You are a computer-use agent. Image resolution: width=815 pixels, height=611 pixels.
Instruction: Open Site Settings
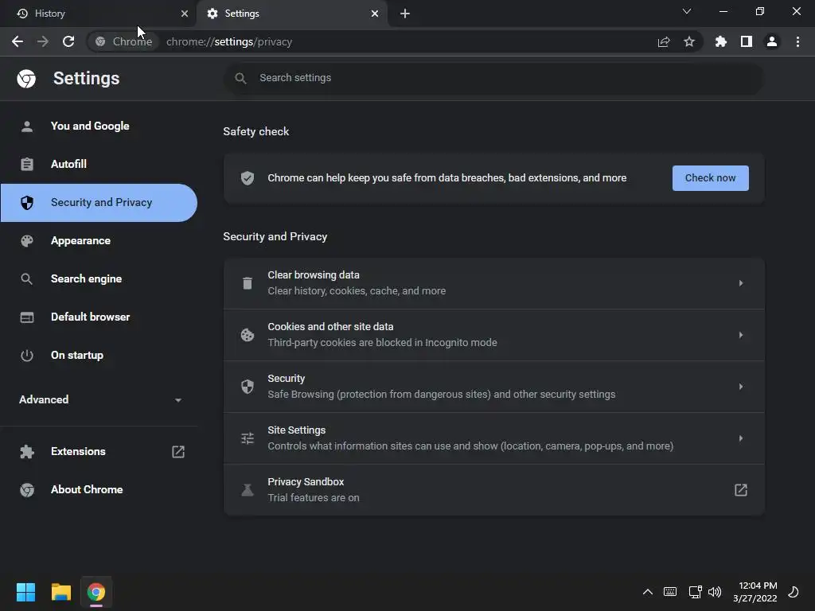click(x=493, y=438)
